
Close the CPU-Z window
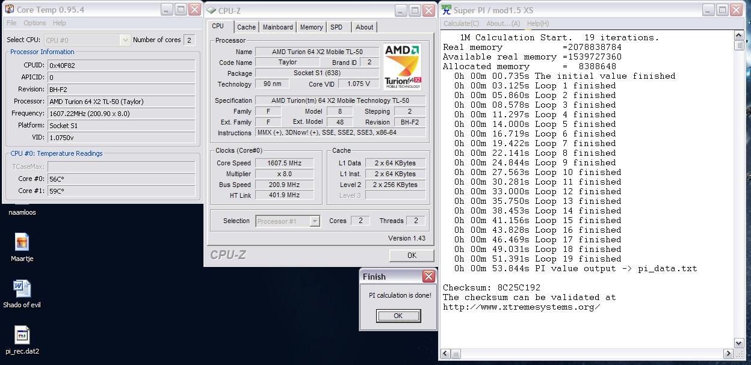[x=428, y=11]
